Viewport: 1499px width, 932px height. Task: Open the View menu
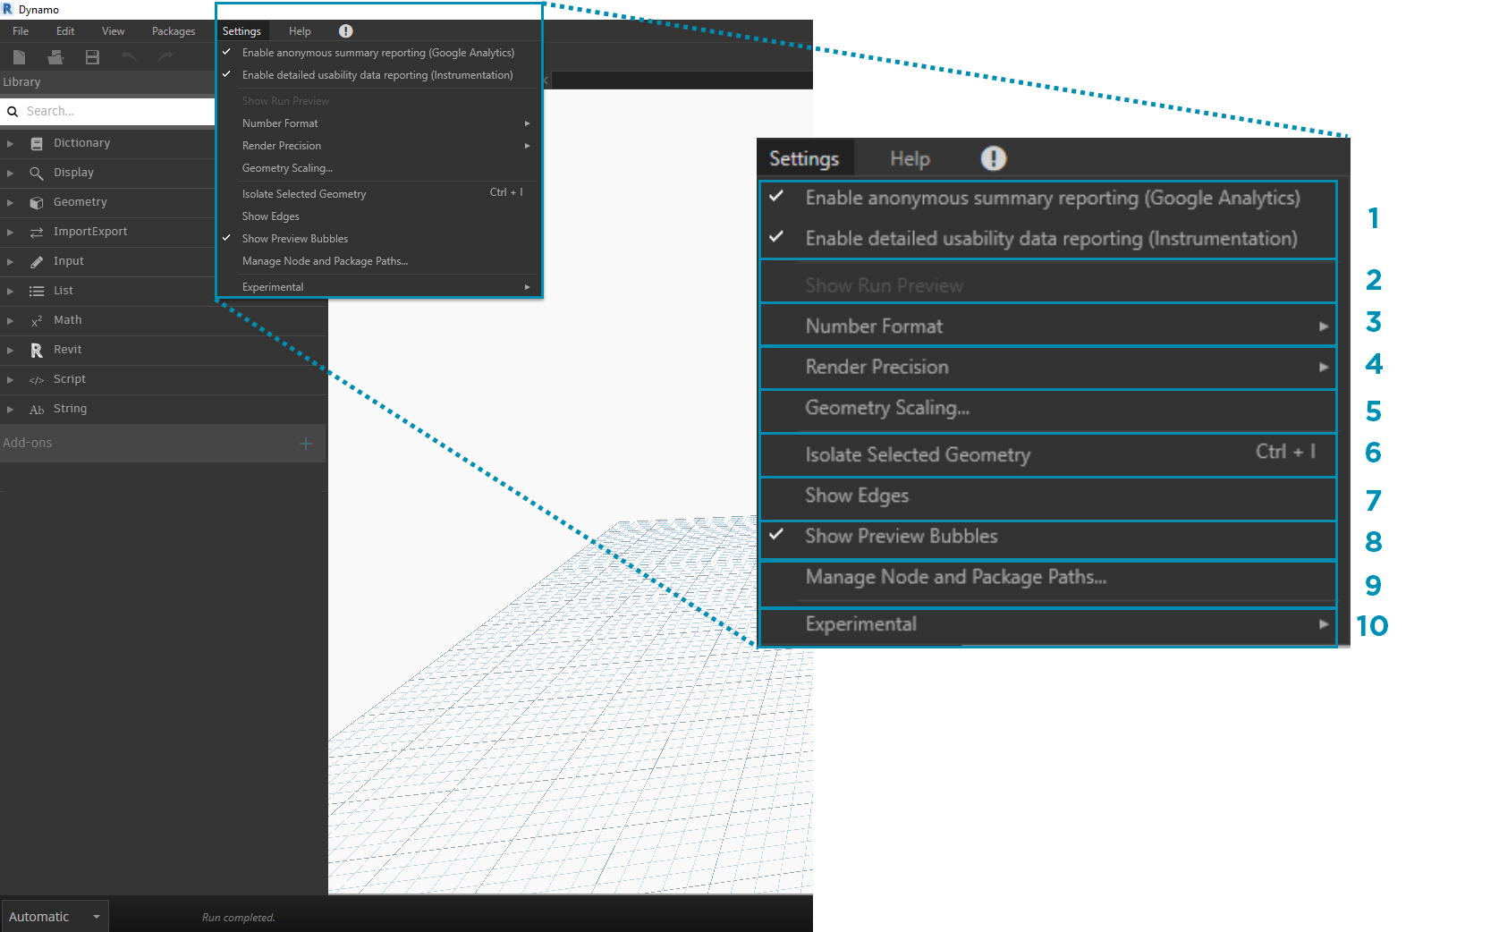[x=113, y=31]
